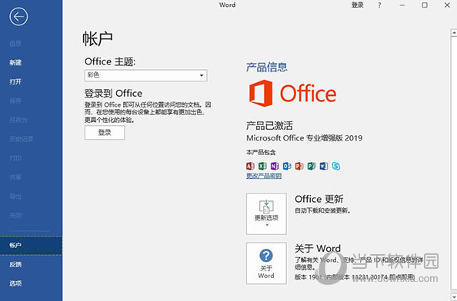Open the 关于 Word button
457x301 pixels.
[266, 263]
